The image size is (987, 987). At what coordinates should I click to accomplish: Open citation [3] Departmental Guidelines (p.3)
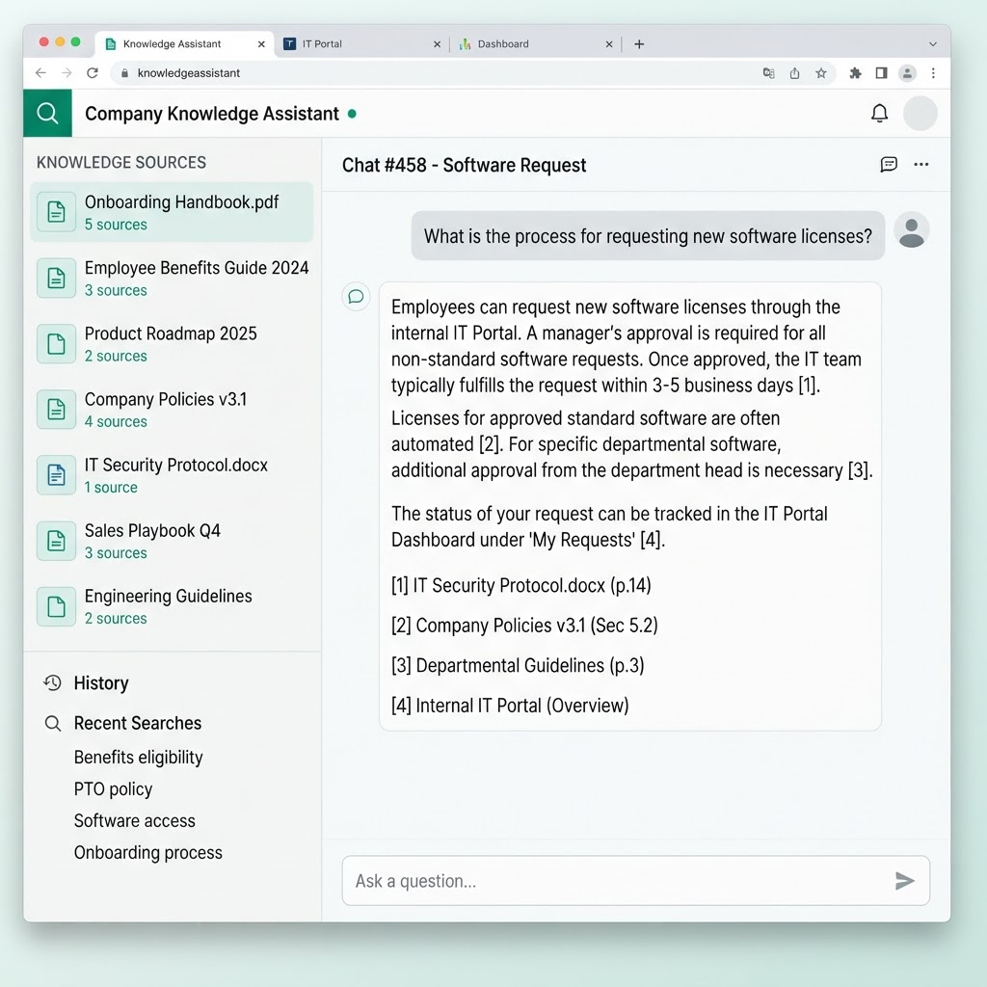point(518,665)
